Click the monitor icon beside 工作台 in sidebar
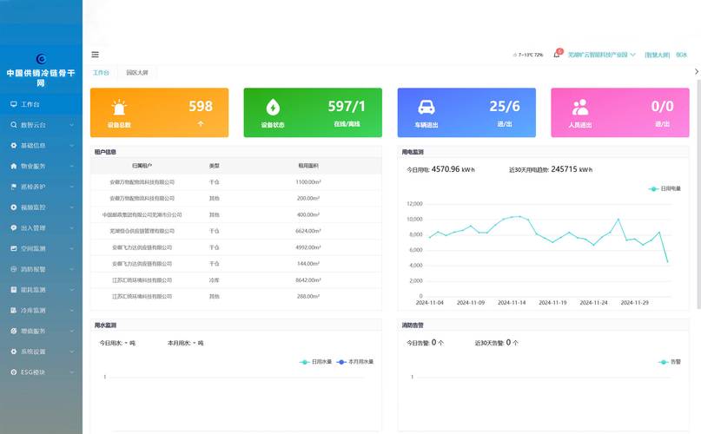This screenshot has width=701, height=434. point(14,104)
